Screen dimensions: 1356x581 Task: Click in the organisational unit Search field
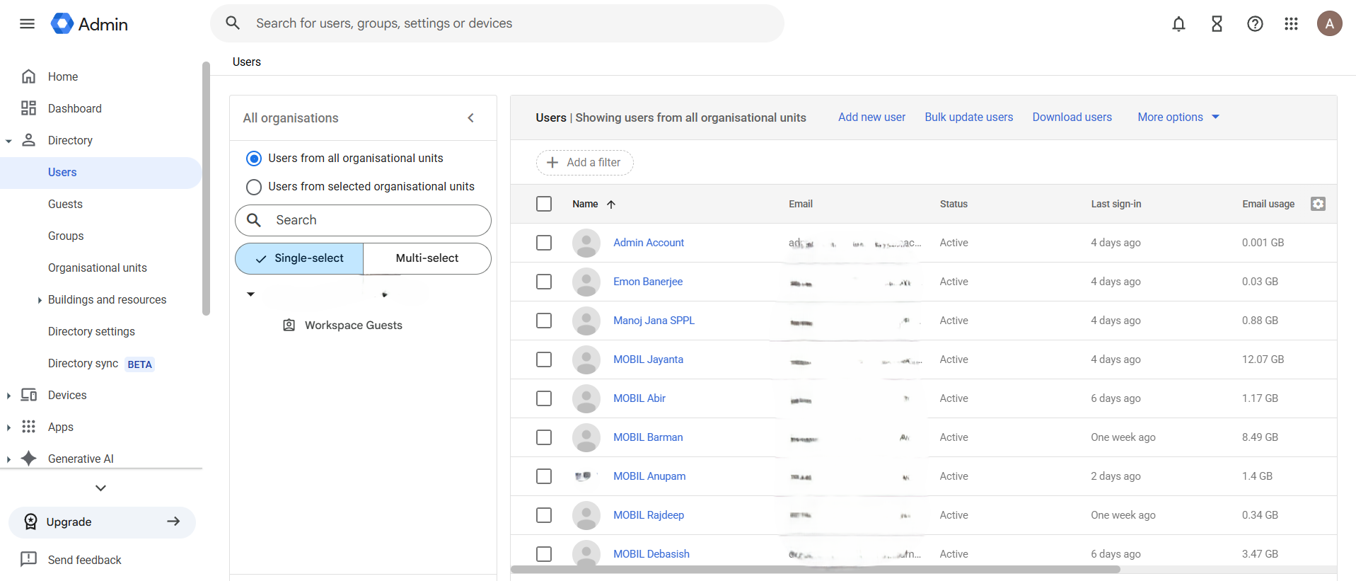point(363,220)
